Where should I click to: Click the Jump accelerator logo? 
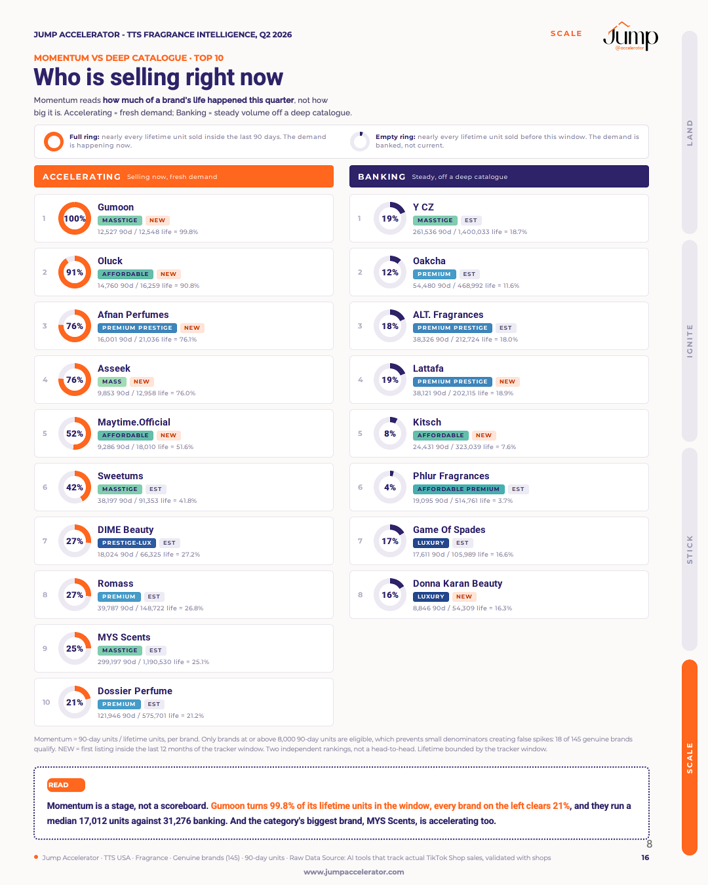631,36
